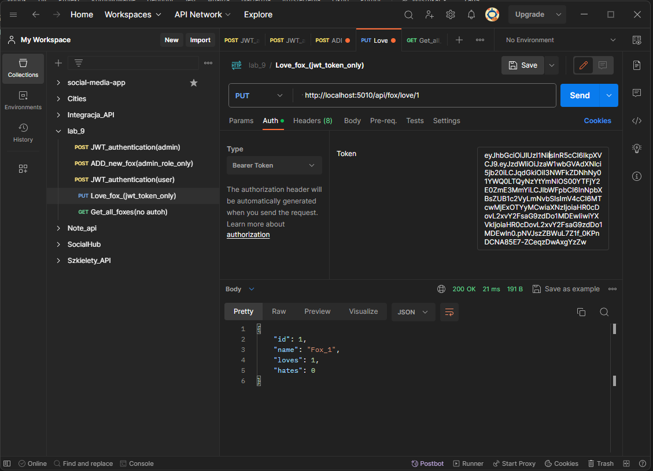The width and height of the screenshot is (653, 471).
Task: Switch to the Params tab
Action: [241, 121]
